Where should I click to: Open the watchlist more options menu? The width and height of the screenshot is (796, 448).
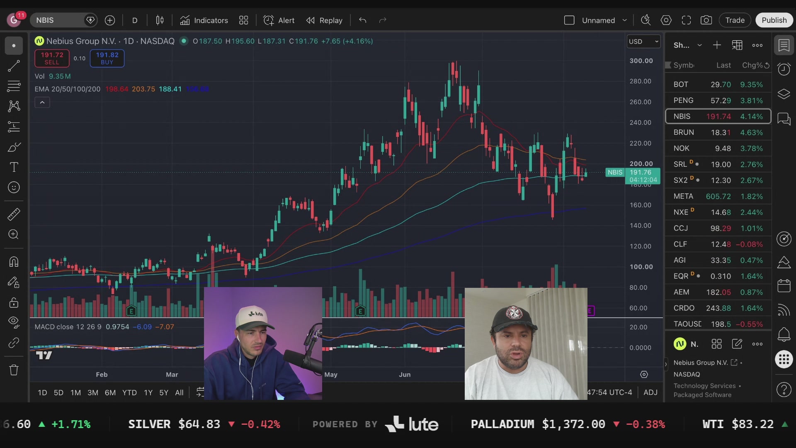(x=757, y=45)
